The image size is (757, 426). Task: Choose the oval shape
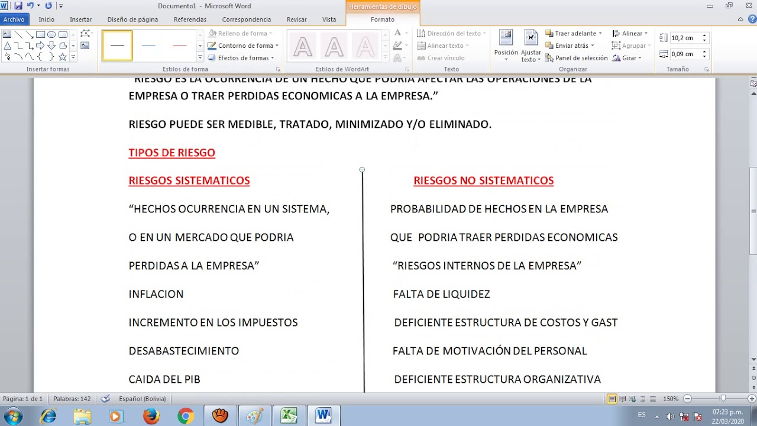tap(51, 34)
